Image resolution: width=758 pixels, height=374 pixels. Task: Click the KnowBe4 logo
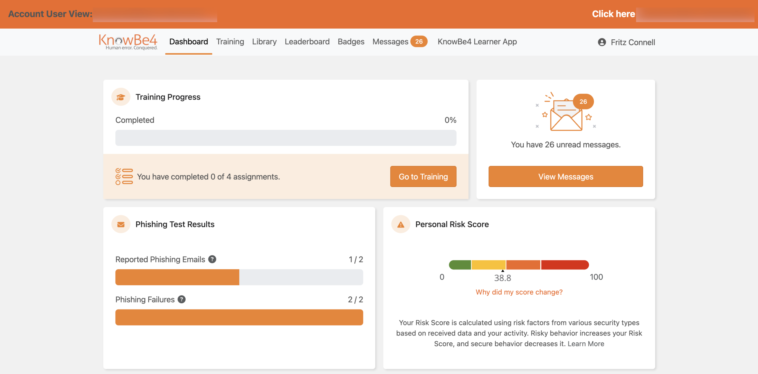coord(128,42)
